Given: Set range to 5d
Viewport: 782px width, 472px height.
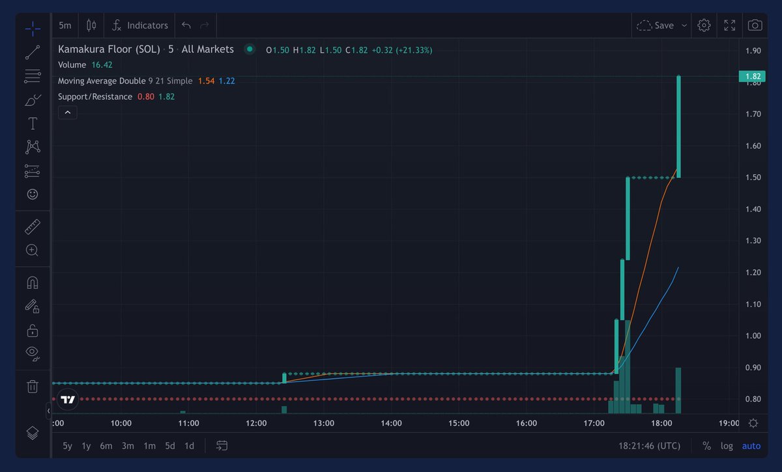Looking at the screenshot, I should click(170, 446).
